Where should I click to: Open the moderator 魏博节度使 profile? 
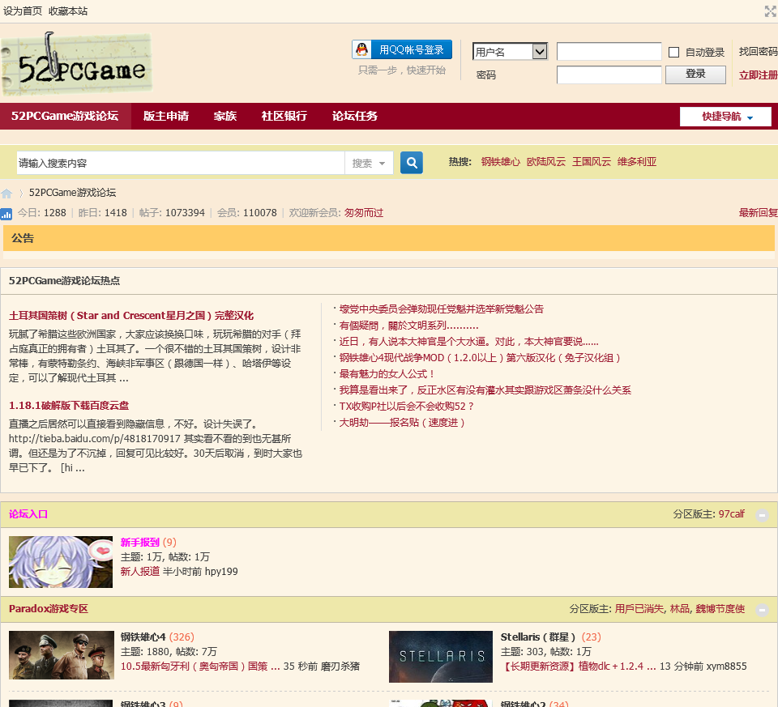[x=720, y=609]
